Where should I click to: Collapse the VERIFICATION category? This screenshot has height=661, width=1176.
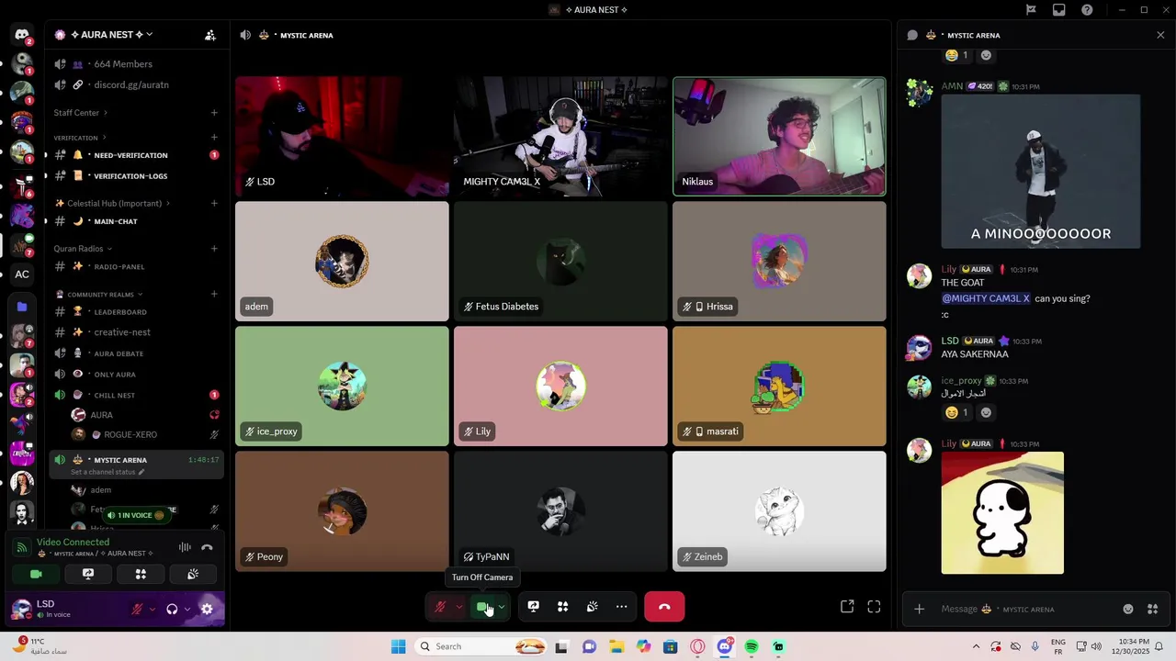80,138
